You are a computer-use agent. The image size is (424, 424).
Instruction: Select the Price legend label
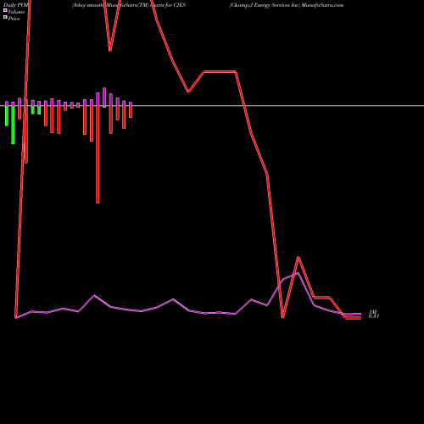14,19
